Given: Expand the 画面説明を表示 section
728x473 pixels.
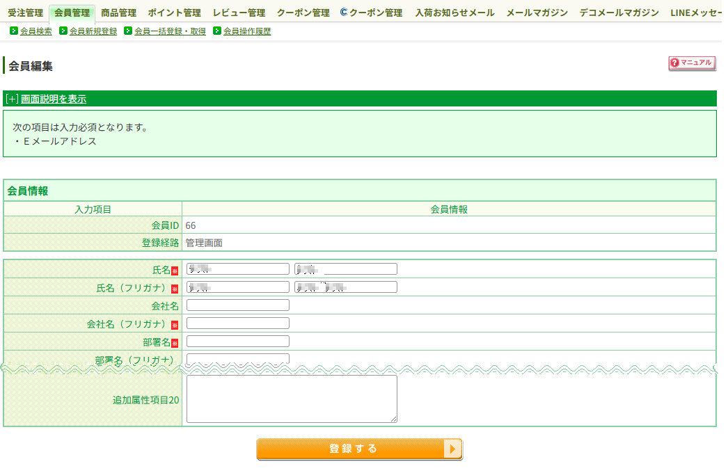Looking at the screenshot, I should (x=52, y=98).
